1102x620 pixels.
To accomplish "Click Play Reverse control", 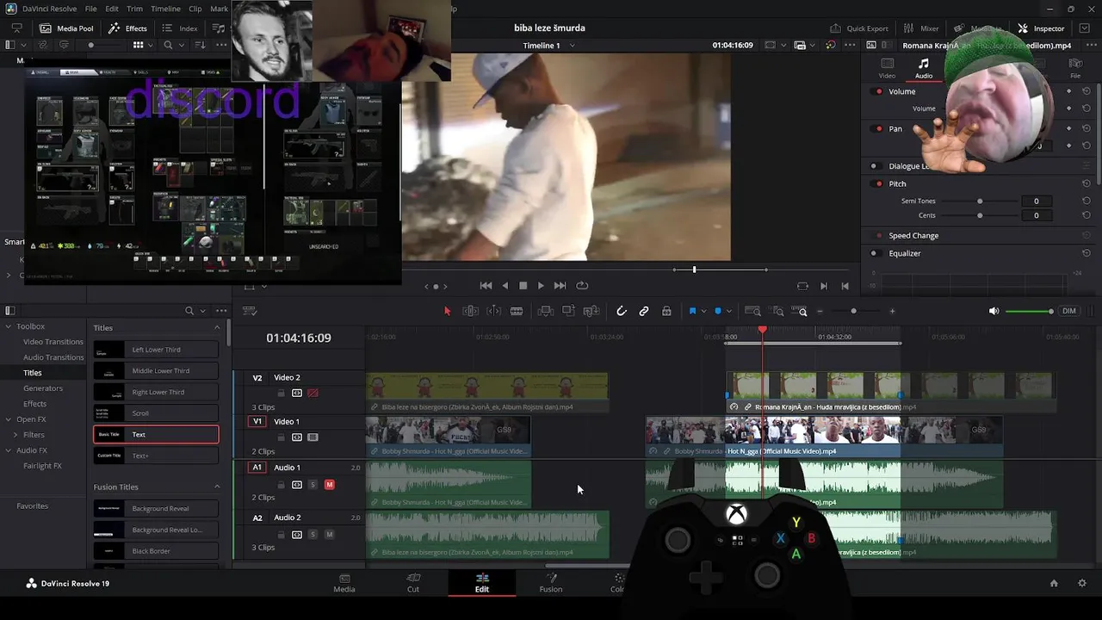I will (505, 286).
